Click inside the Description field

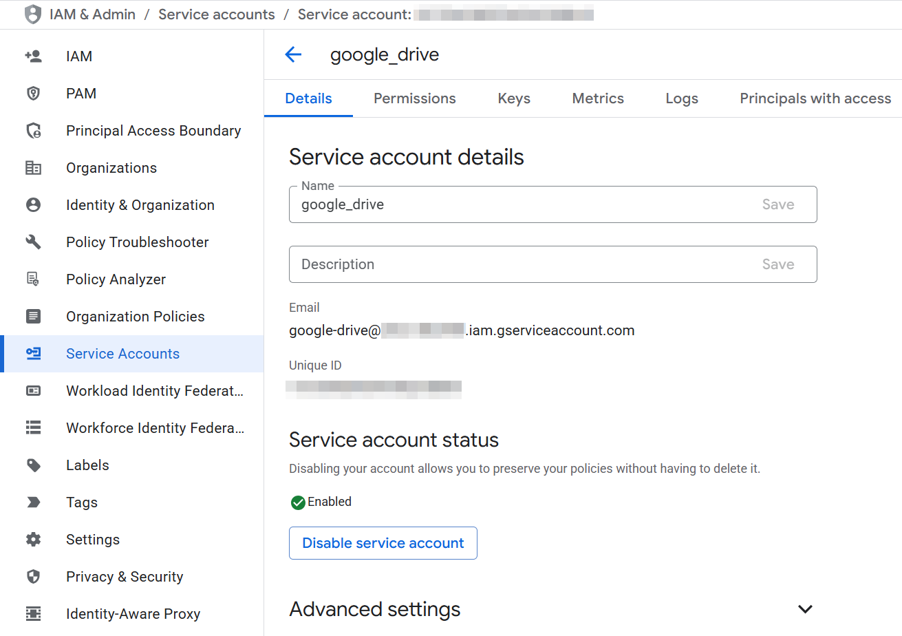click(482, 264)
